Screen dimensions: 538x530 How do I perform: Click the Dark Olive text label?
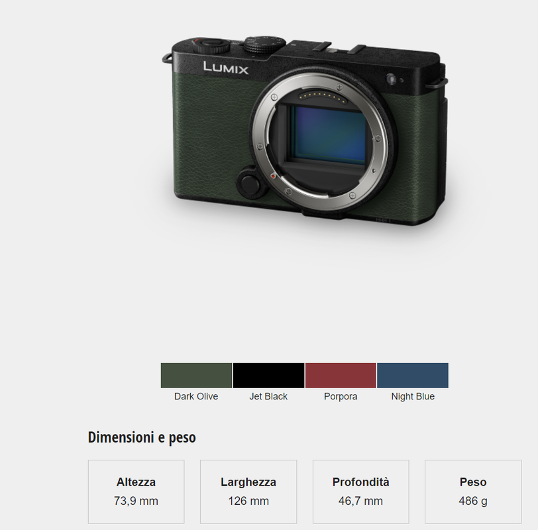pyautogui.click(x=196, y=396)
